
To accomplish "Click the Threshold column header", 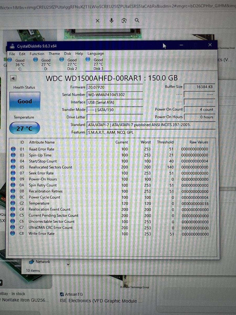I will click(x=165, y=142).
